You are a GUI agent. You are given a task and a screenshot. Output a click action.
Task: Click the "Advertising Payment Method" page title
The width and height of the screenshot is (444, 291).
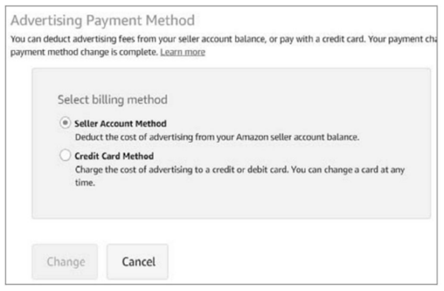pyautogui.click(x=102, y=20)
